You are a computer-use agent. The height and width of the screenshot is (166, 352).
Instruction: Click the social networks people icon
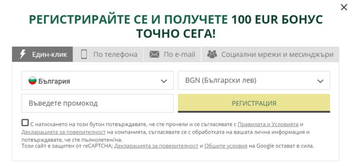click(x=212, y=54)
